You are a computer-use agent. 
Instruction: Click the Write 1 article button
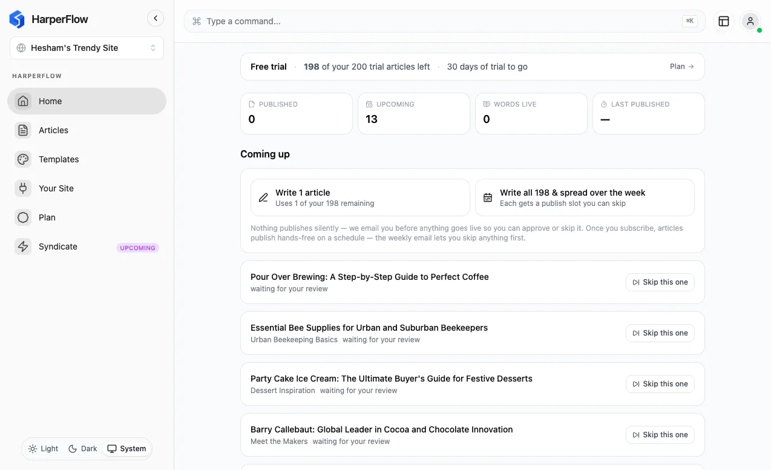click(360, 197)
